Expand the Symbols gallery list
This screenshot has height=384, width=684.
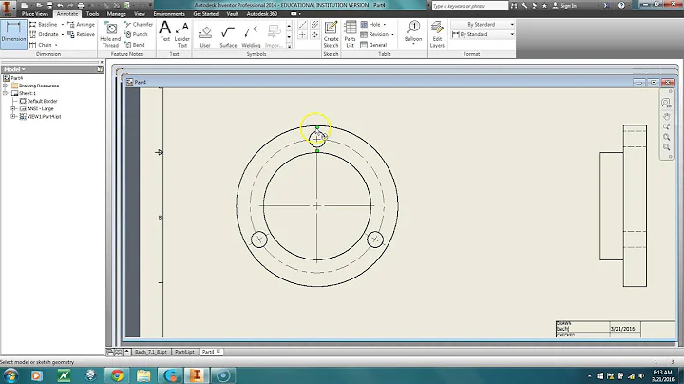pos(289,47)
